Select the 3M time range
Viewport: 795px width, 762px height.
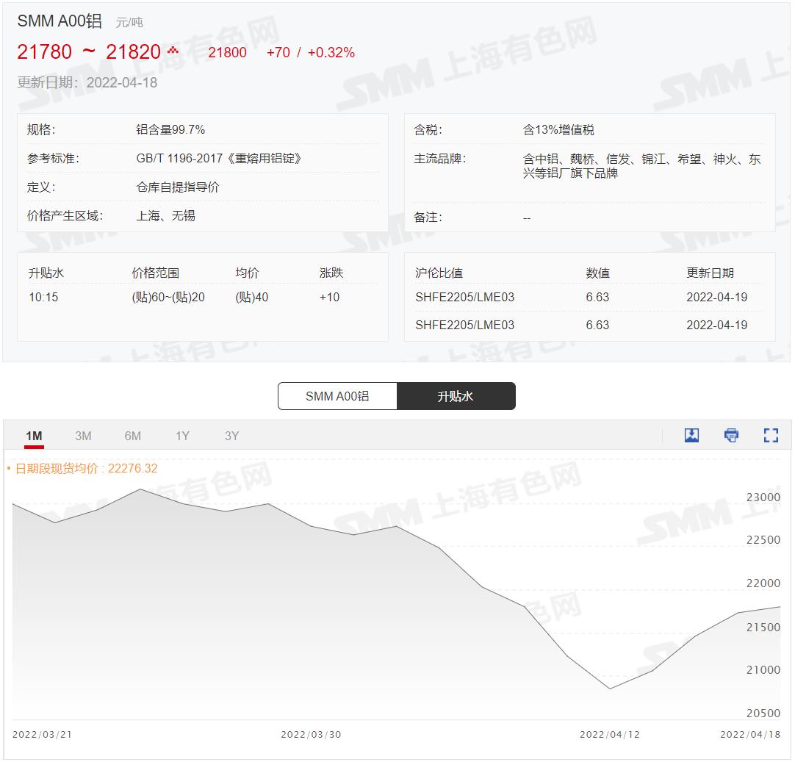82,435
